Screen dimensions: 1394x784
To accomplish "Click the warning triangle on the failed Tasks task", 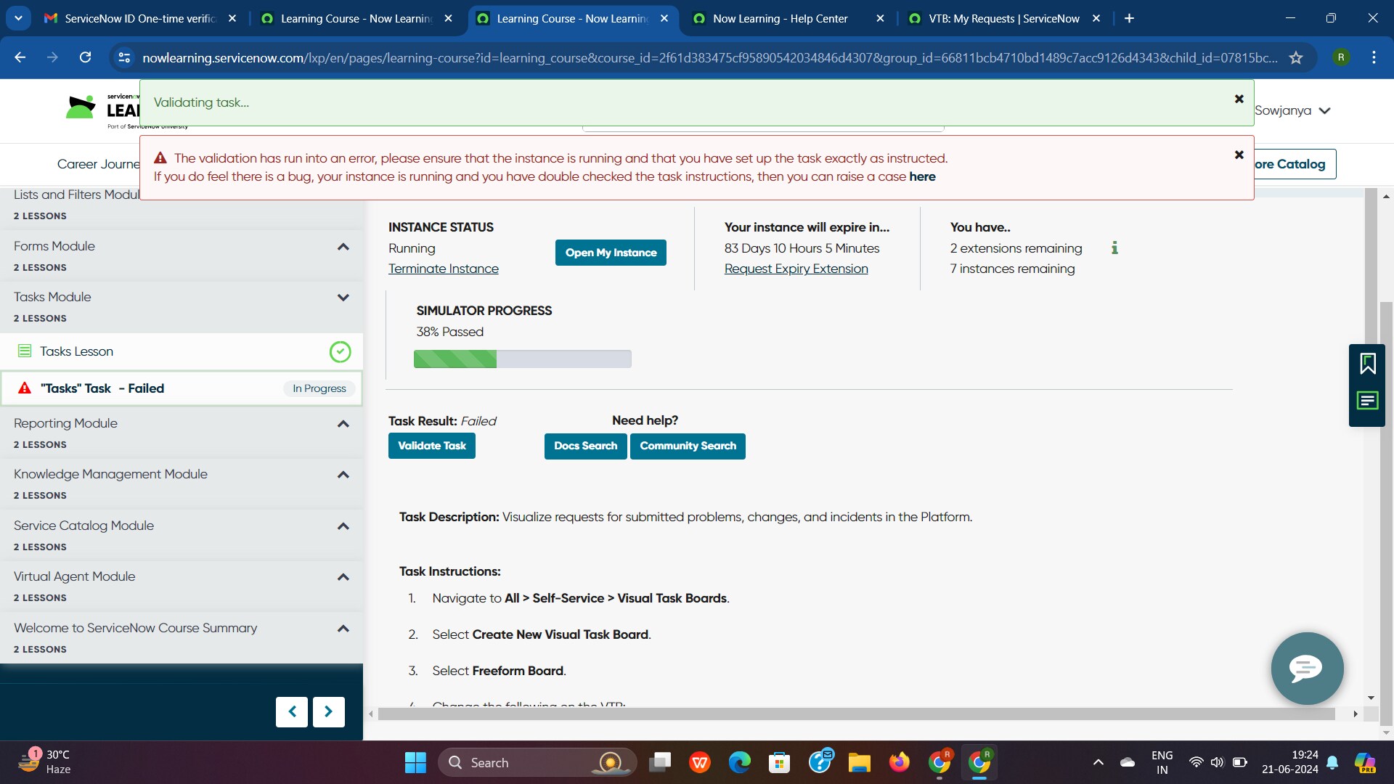I will [x=24, y=388].
